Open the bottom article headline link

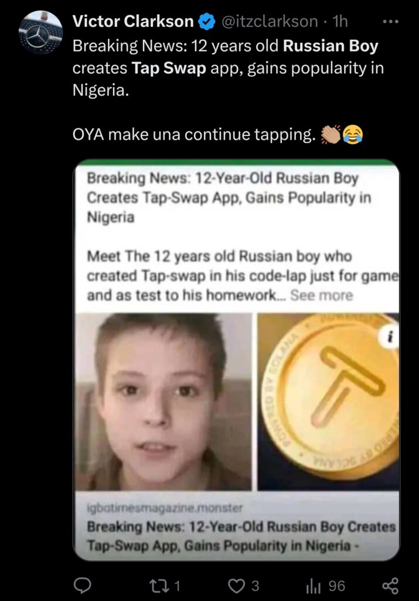241,536
